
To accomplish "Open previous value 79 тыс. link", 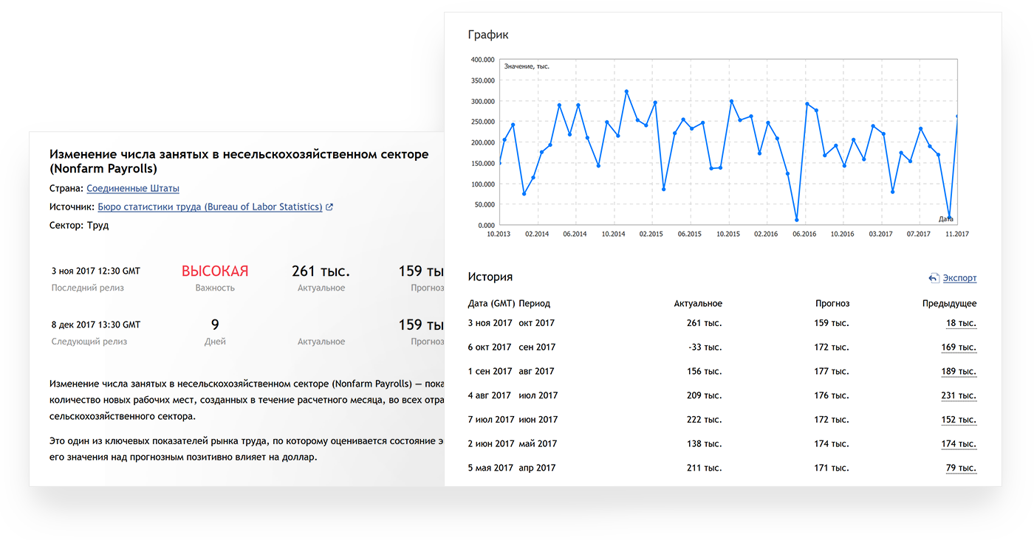I will point(961,468).
